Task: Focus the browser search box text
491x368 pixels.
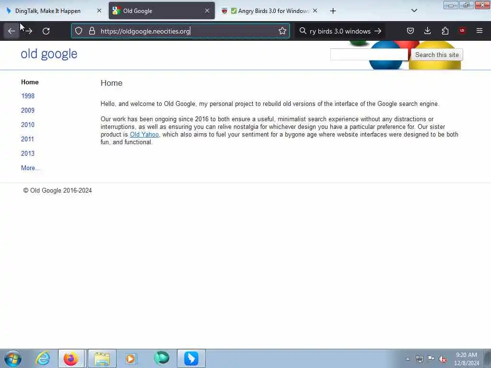Action: [x=340, y=31]
